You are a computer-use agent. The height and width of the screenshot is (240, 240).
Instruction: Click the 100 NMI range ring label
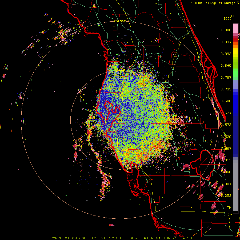pyautogui.click(x=120, y=21)
